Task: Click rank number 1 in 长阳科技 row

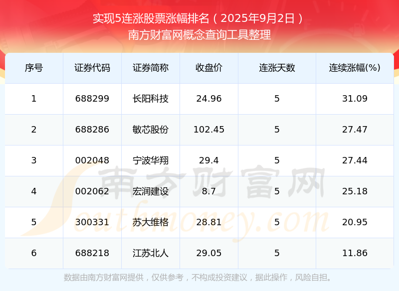Action: 34,99
